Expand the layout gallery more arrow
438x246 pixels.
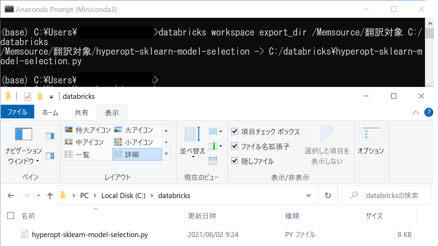[166, 154]
